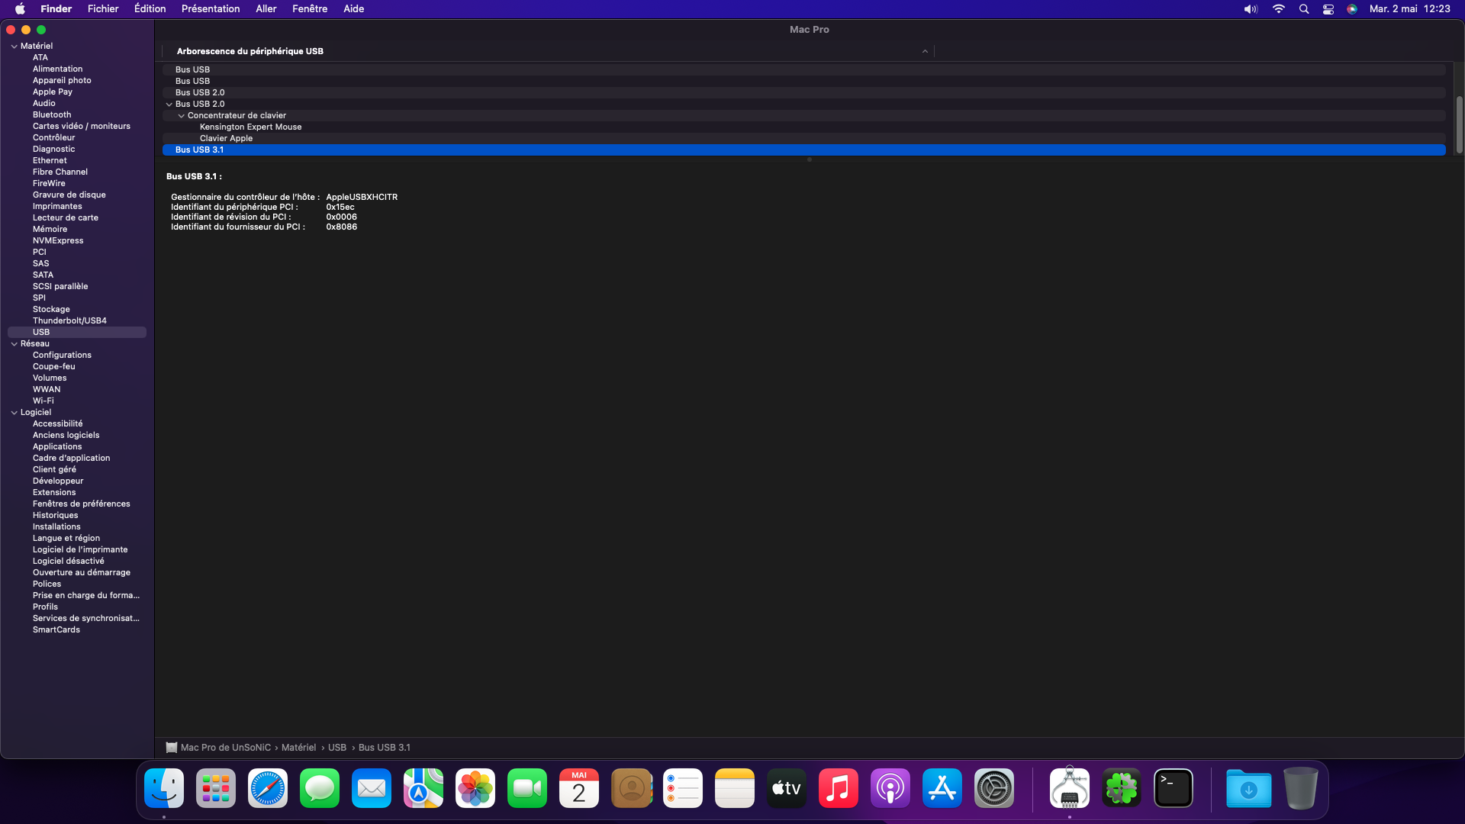
Task: Select Thunderbolt/USB4 in the sidebar
Action: [69, 320]
